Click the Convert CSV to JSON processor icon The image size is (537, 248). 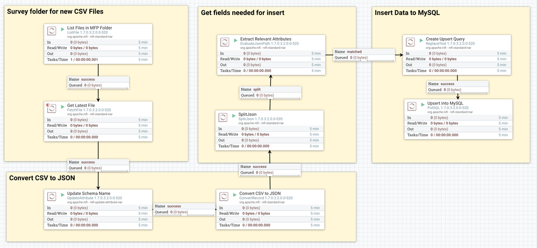click(x=225, y=195)
